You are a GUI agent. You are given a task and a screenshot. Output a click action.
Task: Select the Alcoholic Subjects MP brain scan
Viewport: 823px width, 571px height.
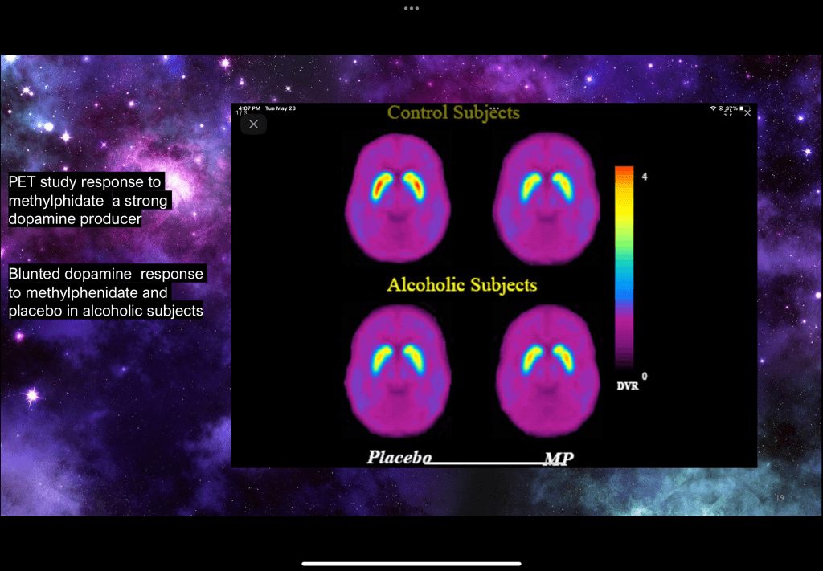click(x=547, y=365)
